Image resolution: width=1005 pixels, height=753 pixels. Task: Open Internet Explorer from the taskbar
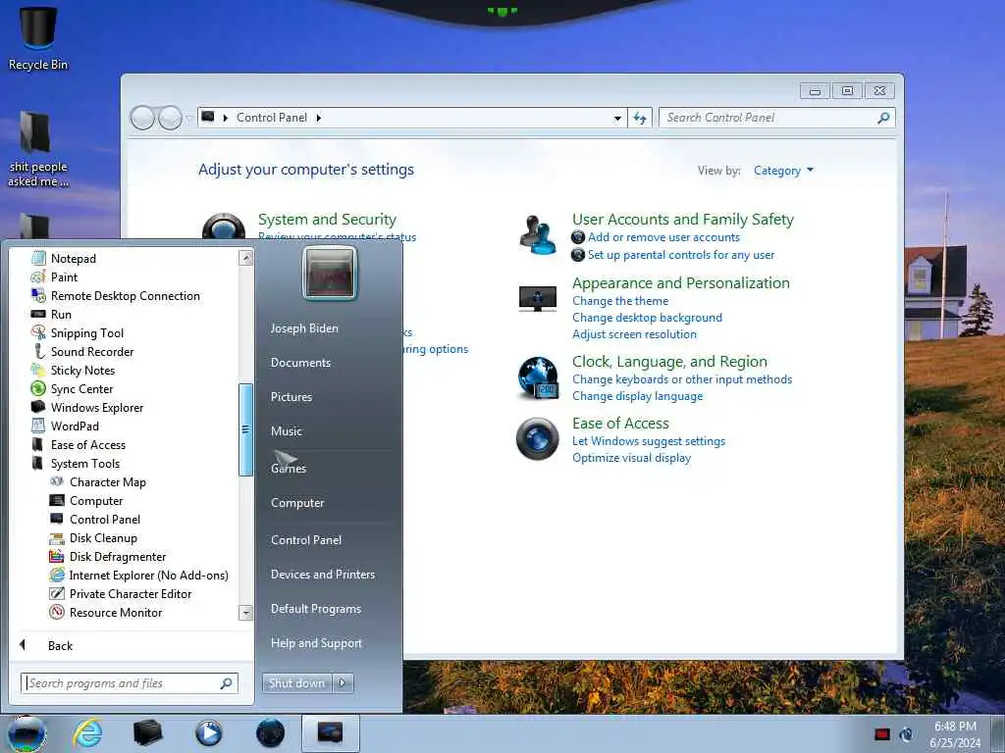click(87, 733)
